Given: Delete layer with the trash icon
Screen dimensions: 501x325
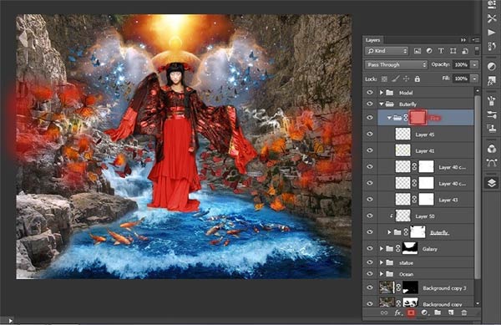Looking at the screenshot, I should (464, 312).
